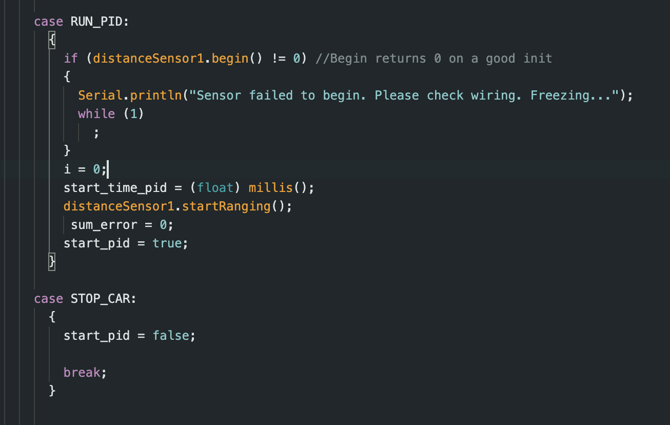Click closing brace of STOP_CAR block
The width and height of the screenshot is (670, 425).
pos(52,391)
